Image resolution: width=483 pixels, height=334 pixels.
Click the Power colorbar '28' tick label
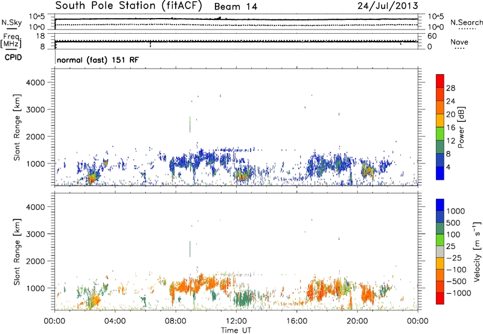click(450, 88)
